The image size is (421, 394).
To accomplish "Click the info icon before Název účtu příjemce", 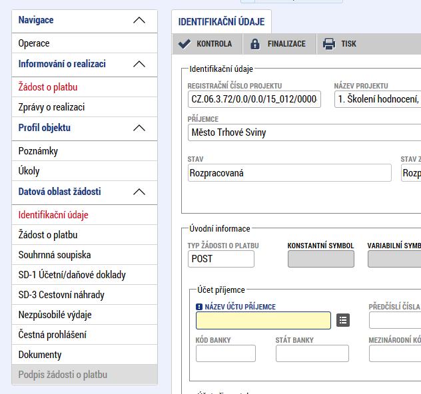I will 199,307.
